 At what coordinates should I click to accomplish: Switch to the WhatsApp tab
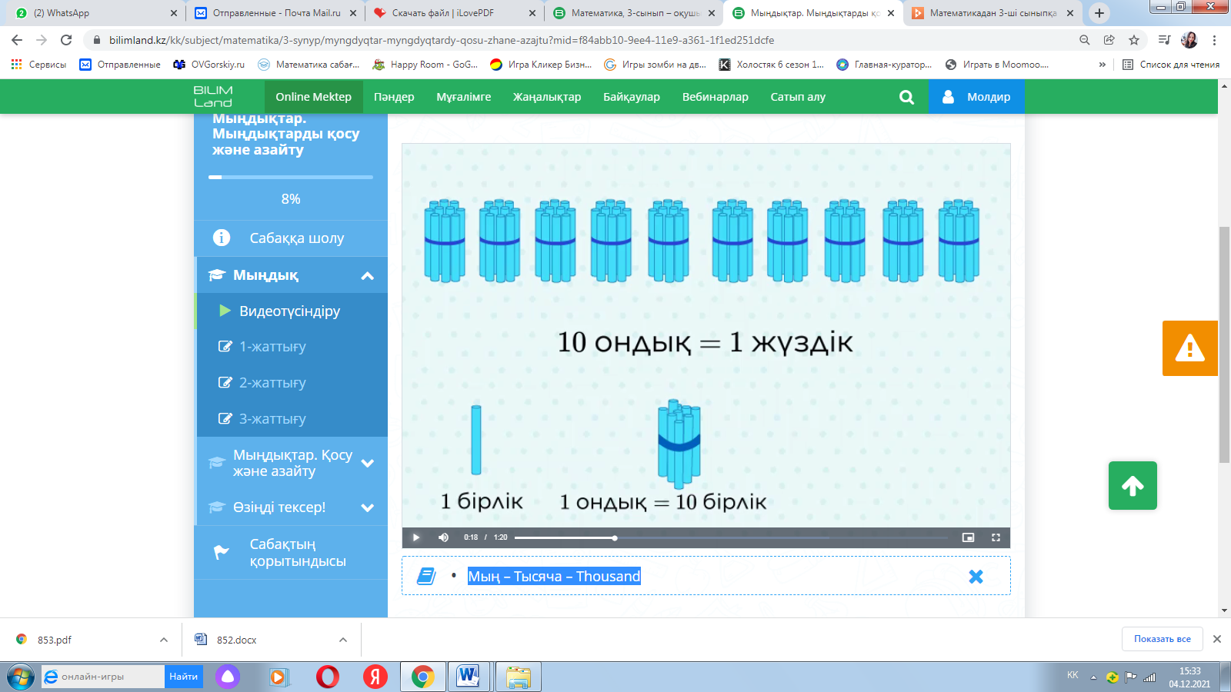(x=95, y=13)
